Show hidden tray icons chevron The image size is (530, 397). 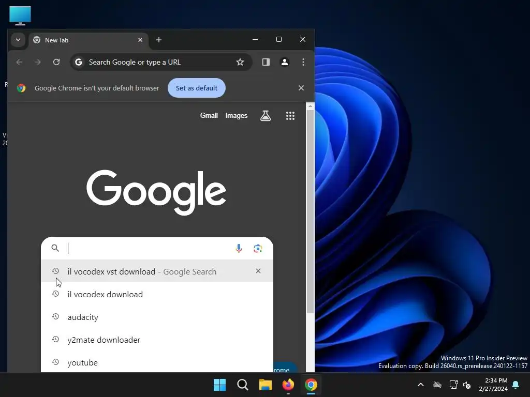(421, 385)
